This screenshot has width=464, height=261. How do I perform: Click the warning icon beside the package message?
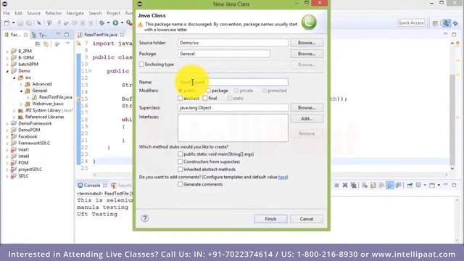[140, 25]
